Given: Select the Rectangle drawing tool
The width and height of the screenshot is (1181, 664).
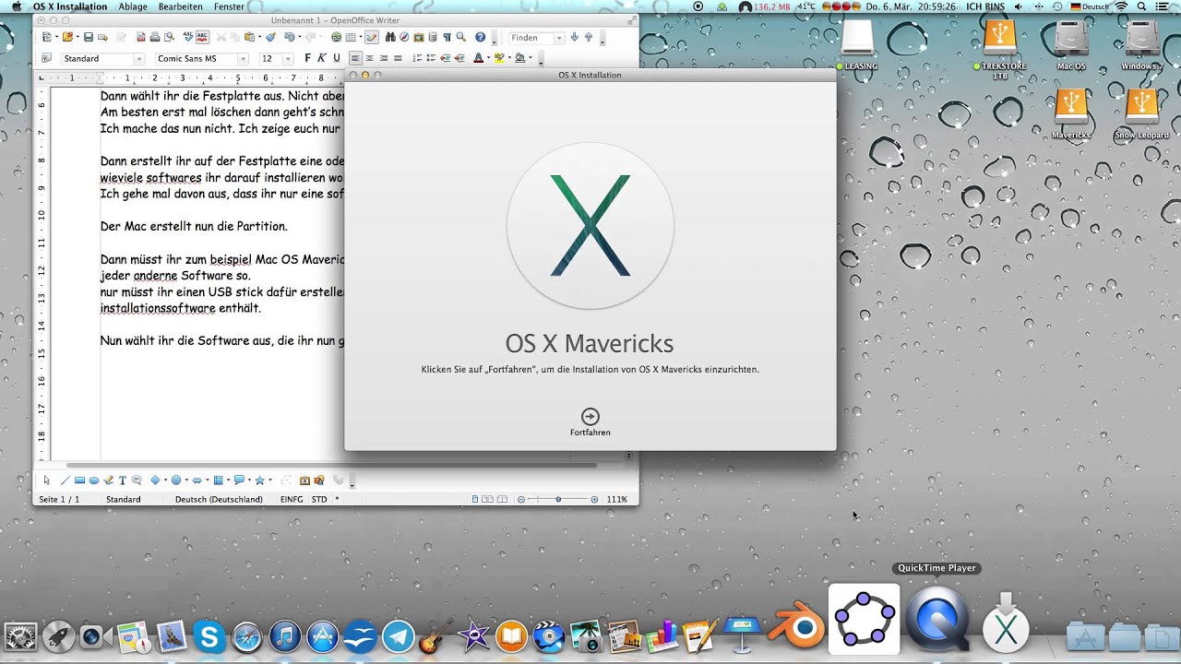Looking at the screenshot, I should click(79, 480).
